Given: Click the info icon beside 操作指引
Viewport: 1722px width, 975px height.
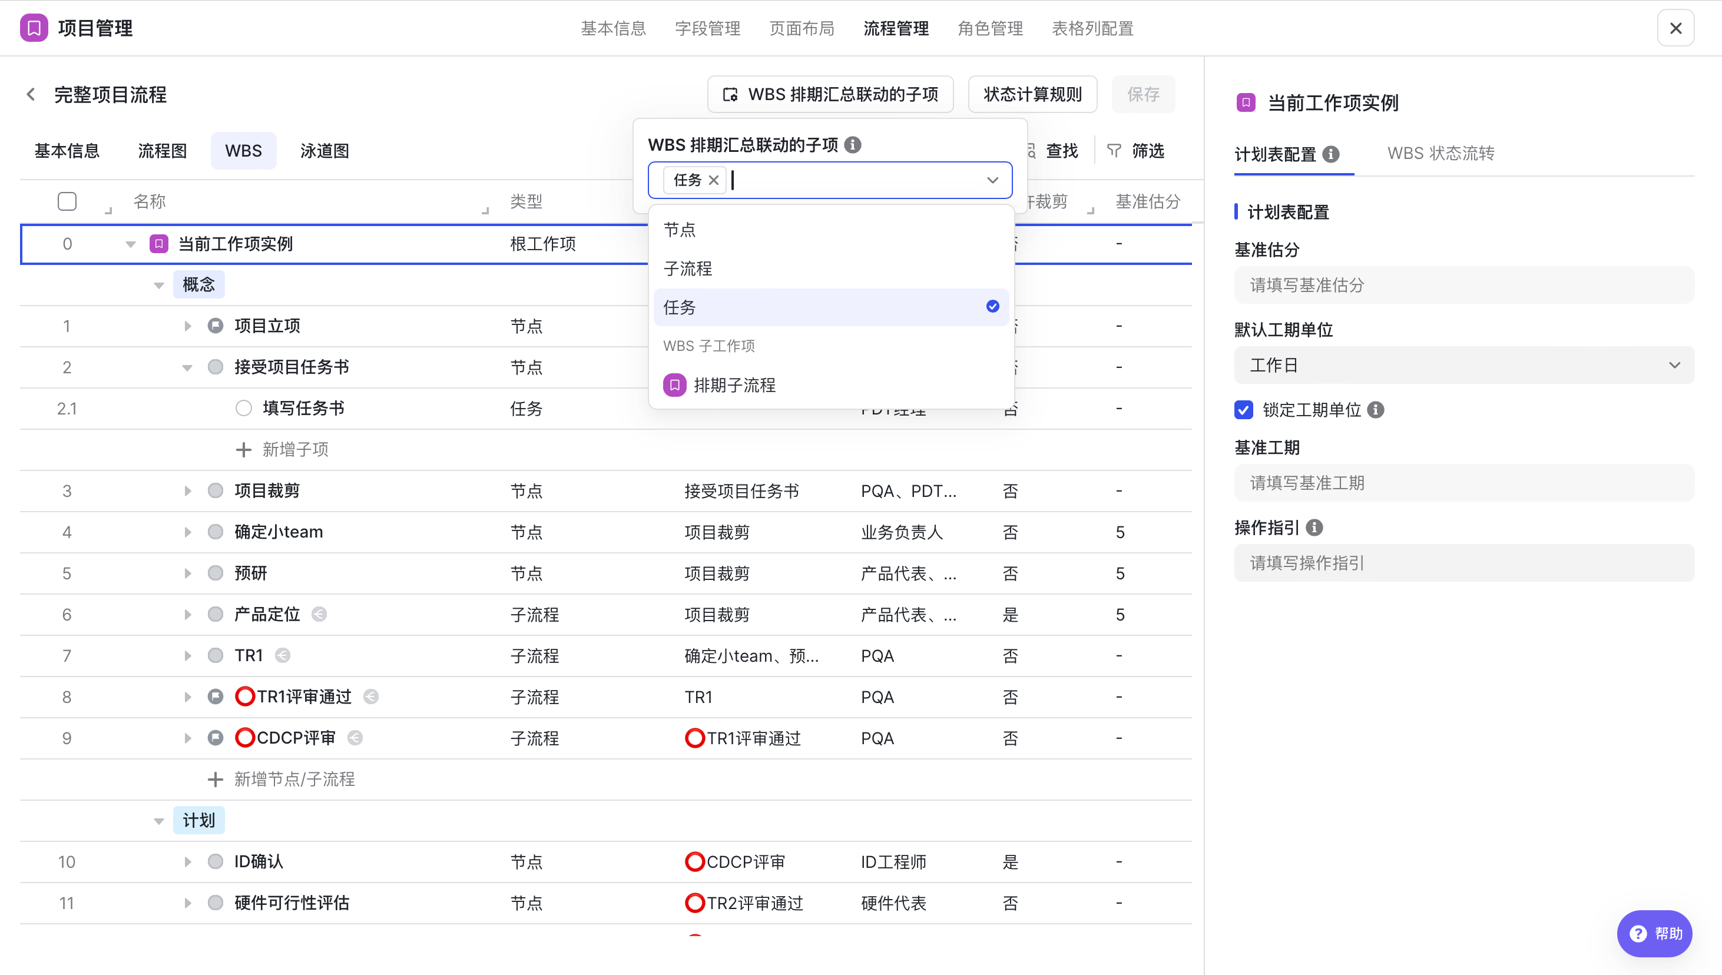Looking at the screenshot, I should tap(1314, 528).
